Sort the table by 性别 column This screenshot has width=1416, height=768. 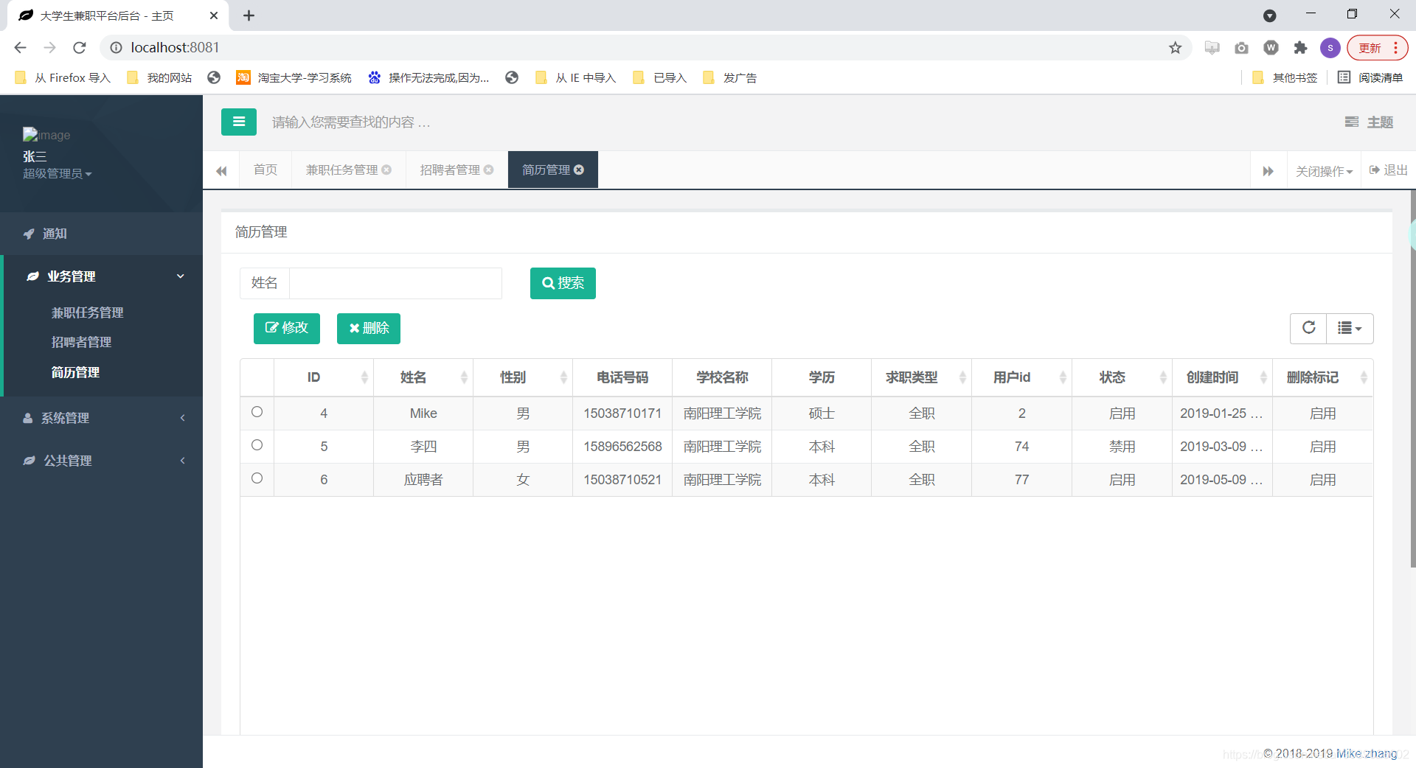click(523, 377)
